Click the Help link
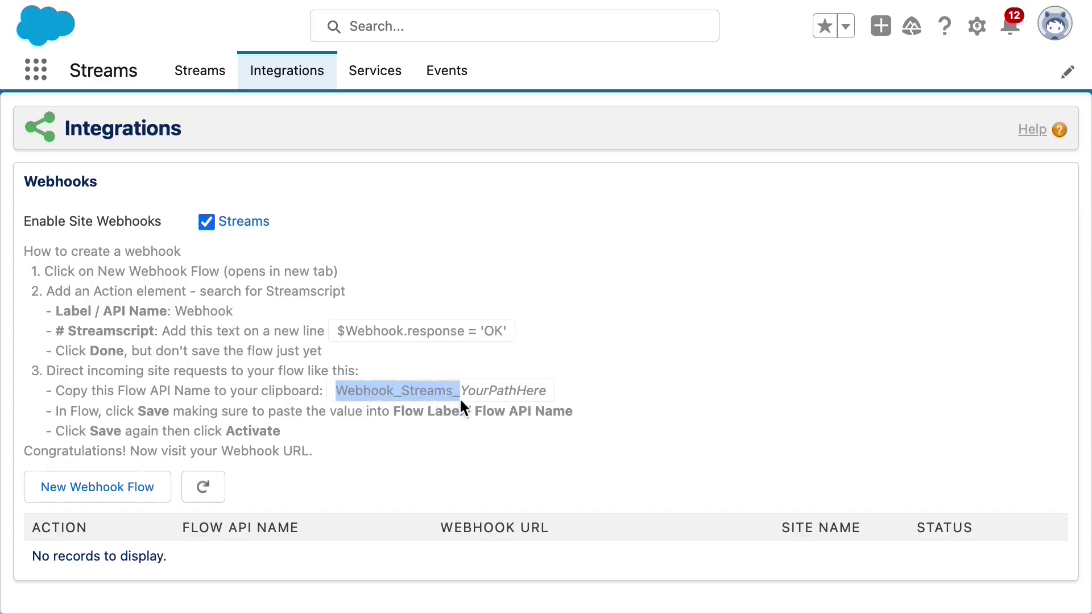The image size is (1092, 614). click(x=1032, y=129)
